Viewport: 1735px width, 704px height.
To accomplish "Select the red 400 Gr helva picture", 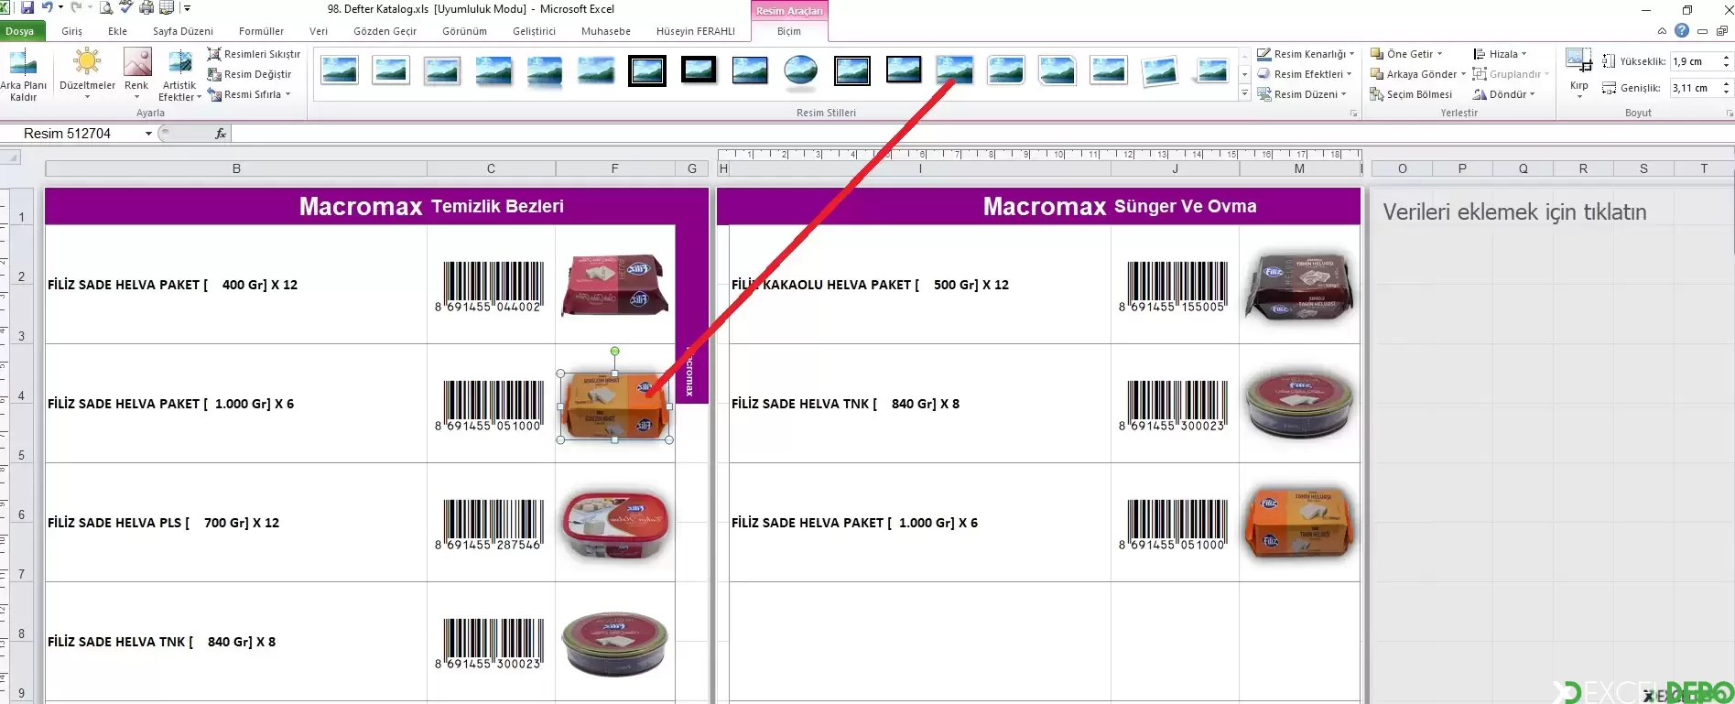I will [615, 286].
